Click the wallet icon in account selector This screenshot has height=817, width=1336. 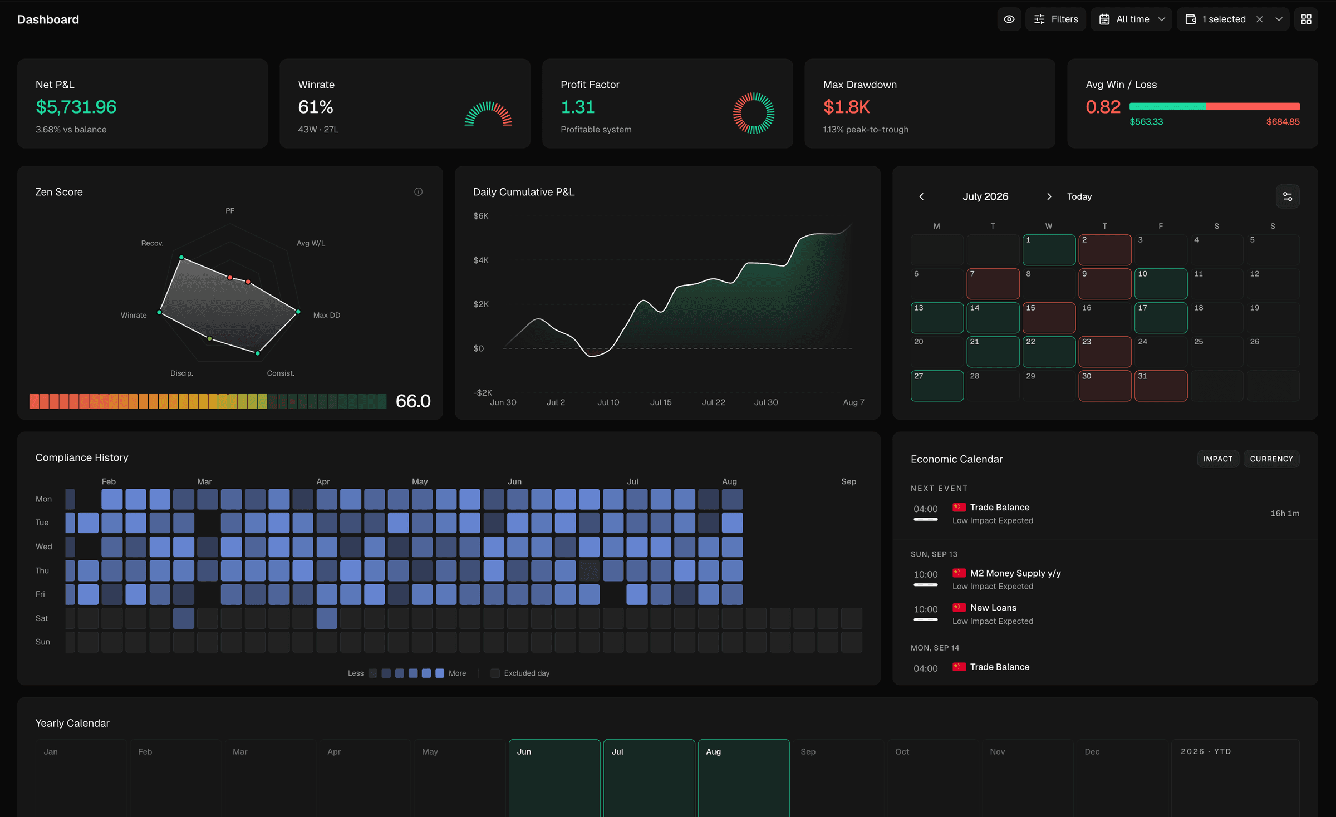[x=1191, y=19]
